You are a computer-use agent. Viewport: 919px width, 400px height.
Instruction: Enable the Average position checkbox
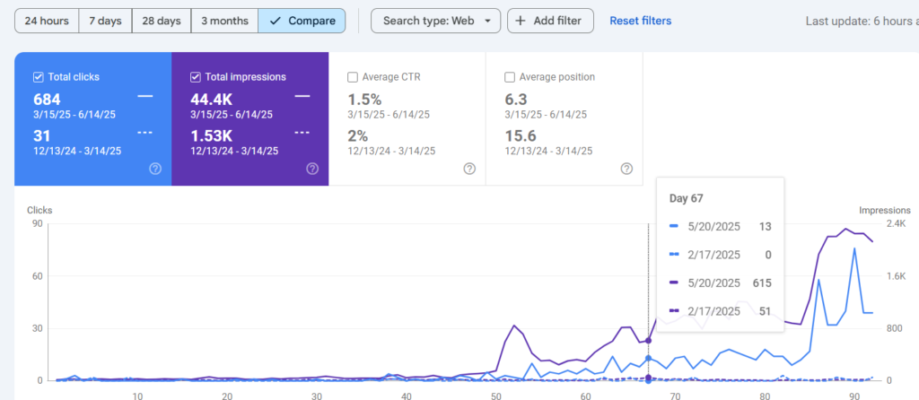pyautogui.click(x=510, y=77)
